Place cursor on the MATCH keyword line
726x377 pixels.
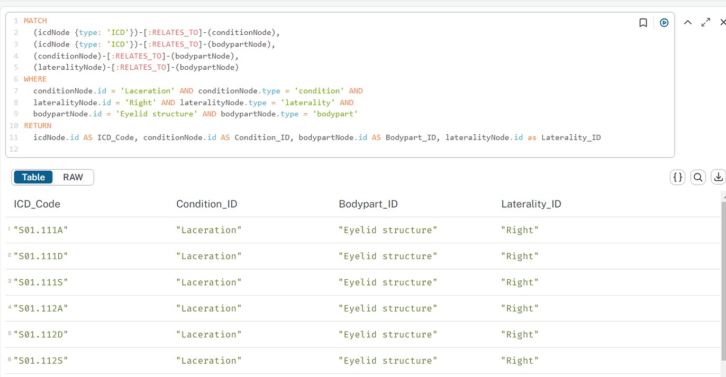pyautogui.click(x=35, y=21)
